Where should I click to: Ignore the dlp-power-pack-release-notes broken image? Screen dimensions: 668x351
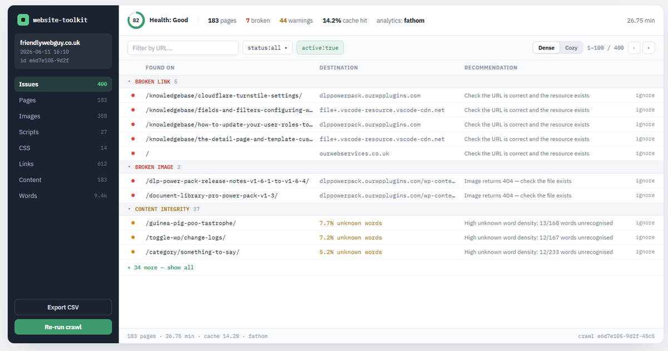coord(645,181)
